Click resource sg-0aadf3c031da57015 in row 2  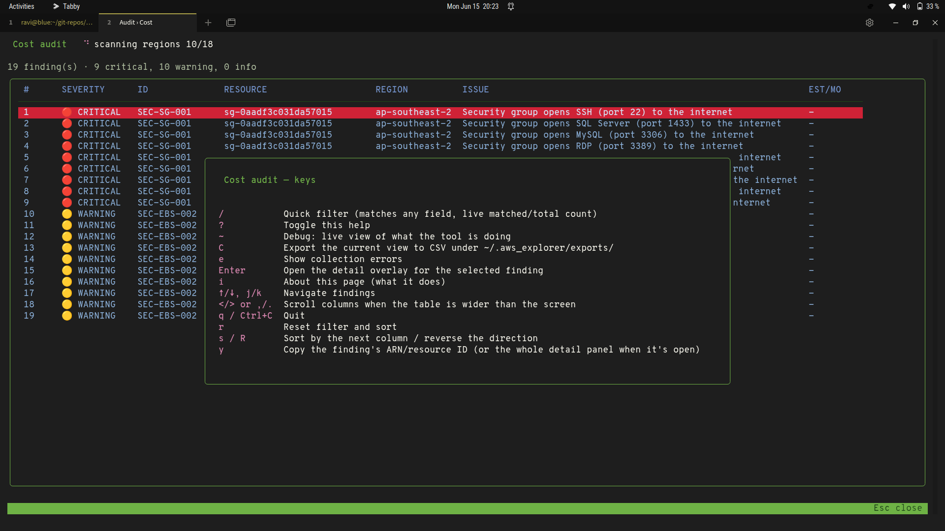[x=278, y=123]
